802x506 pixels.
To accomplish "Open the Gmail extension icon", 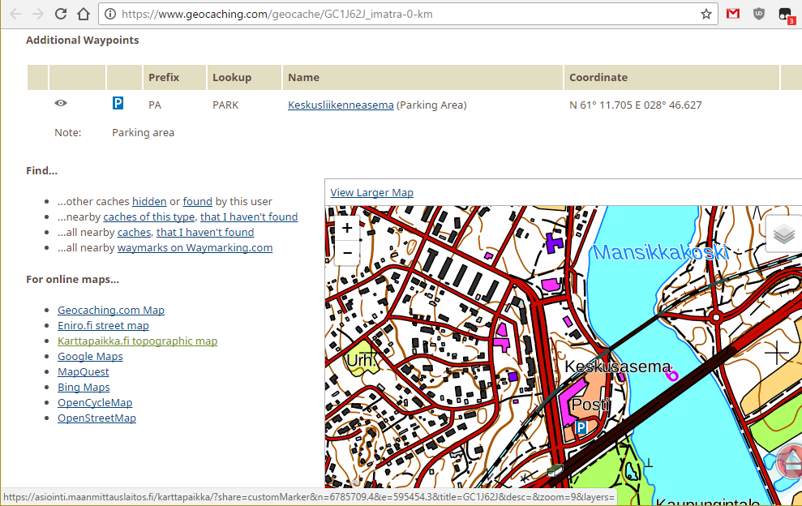I will 733,14.
